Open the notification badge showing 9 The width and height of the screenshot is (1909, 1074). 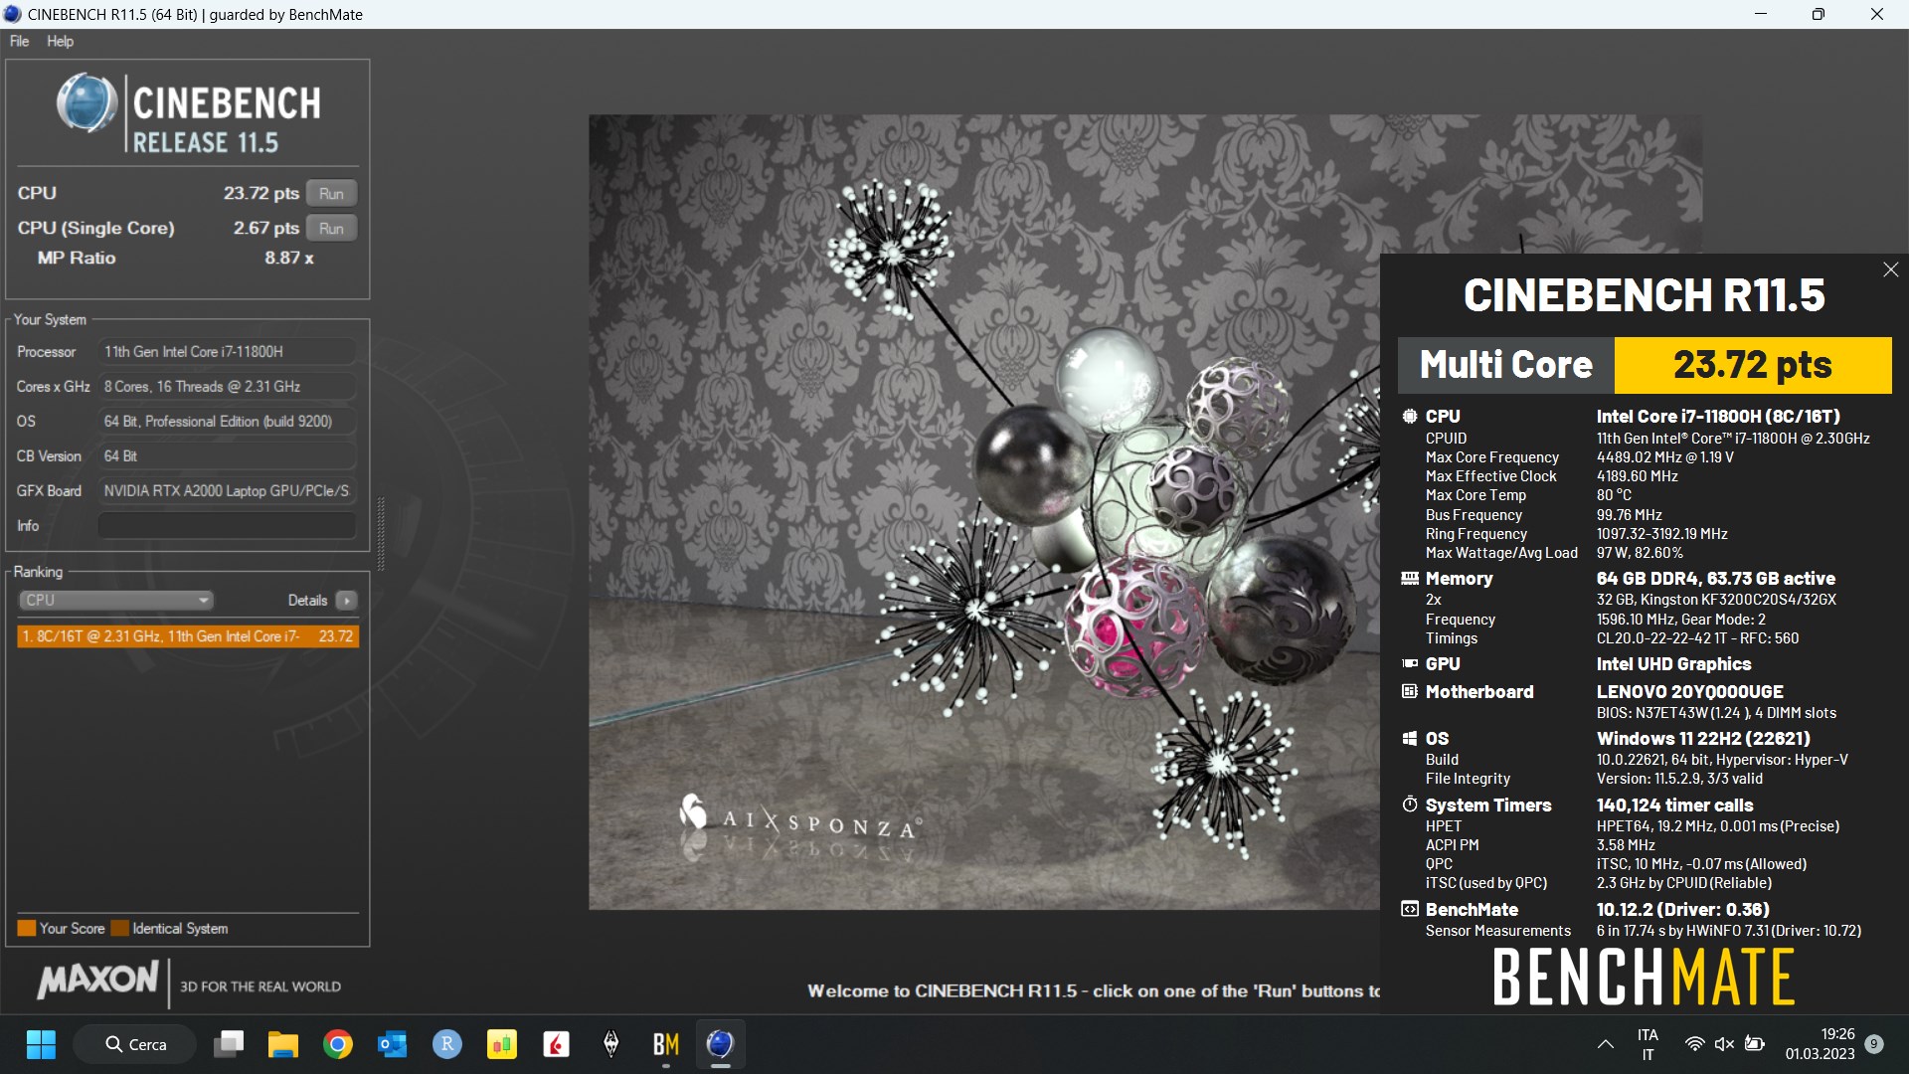pos(1874,1044)
